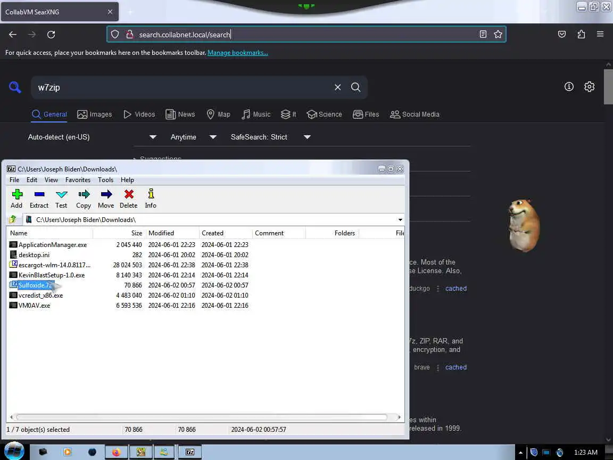Open the Favorites menu
Screen dimensions: 613x460
[x=78, y=180]
